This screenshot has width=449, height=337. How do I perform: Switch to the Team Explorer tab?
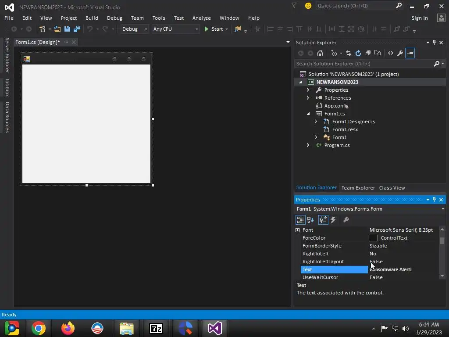click(358, 188)
